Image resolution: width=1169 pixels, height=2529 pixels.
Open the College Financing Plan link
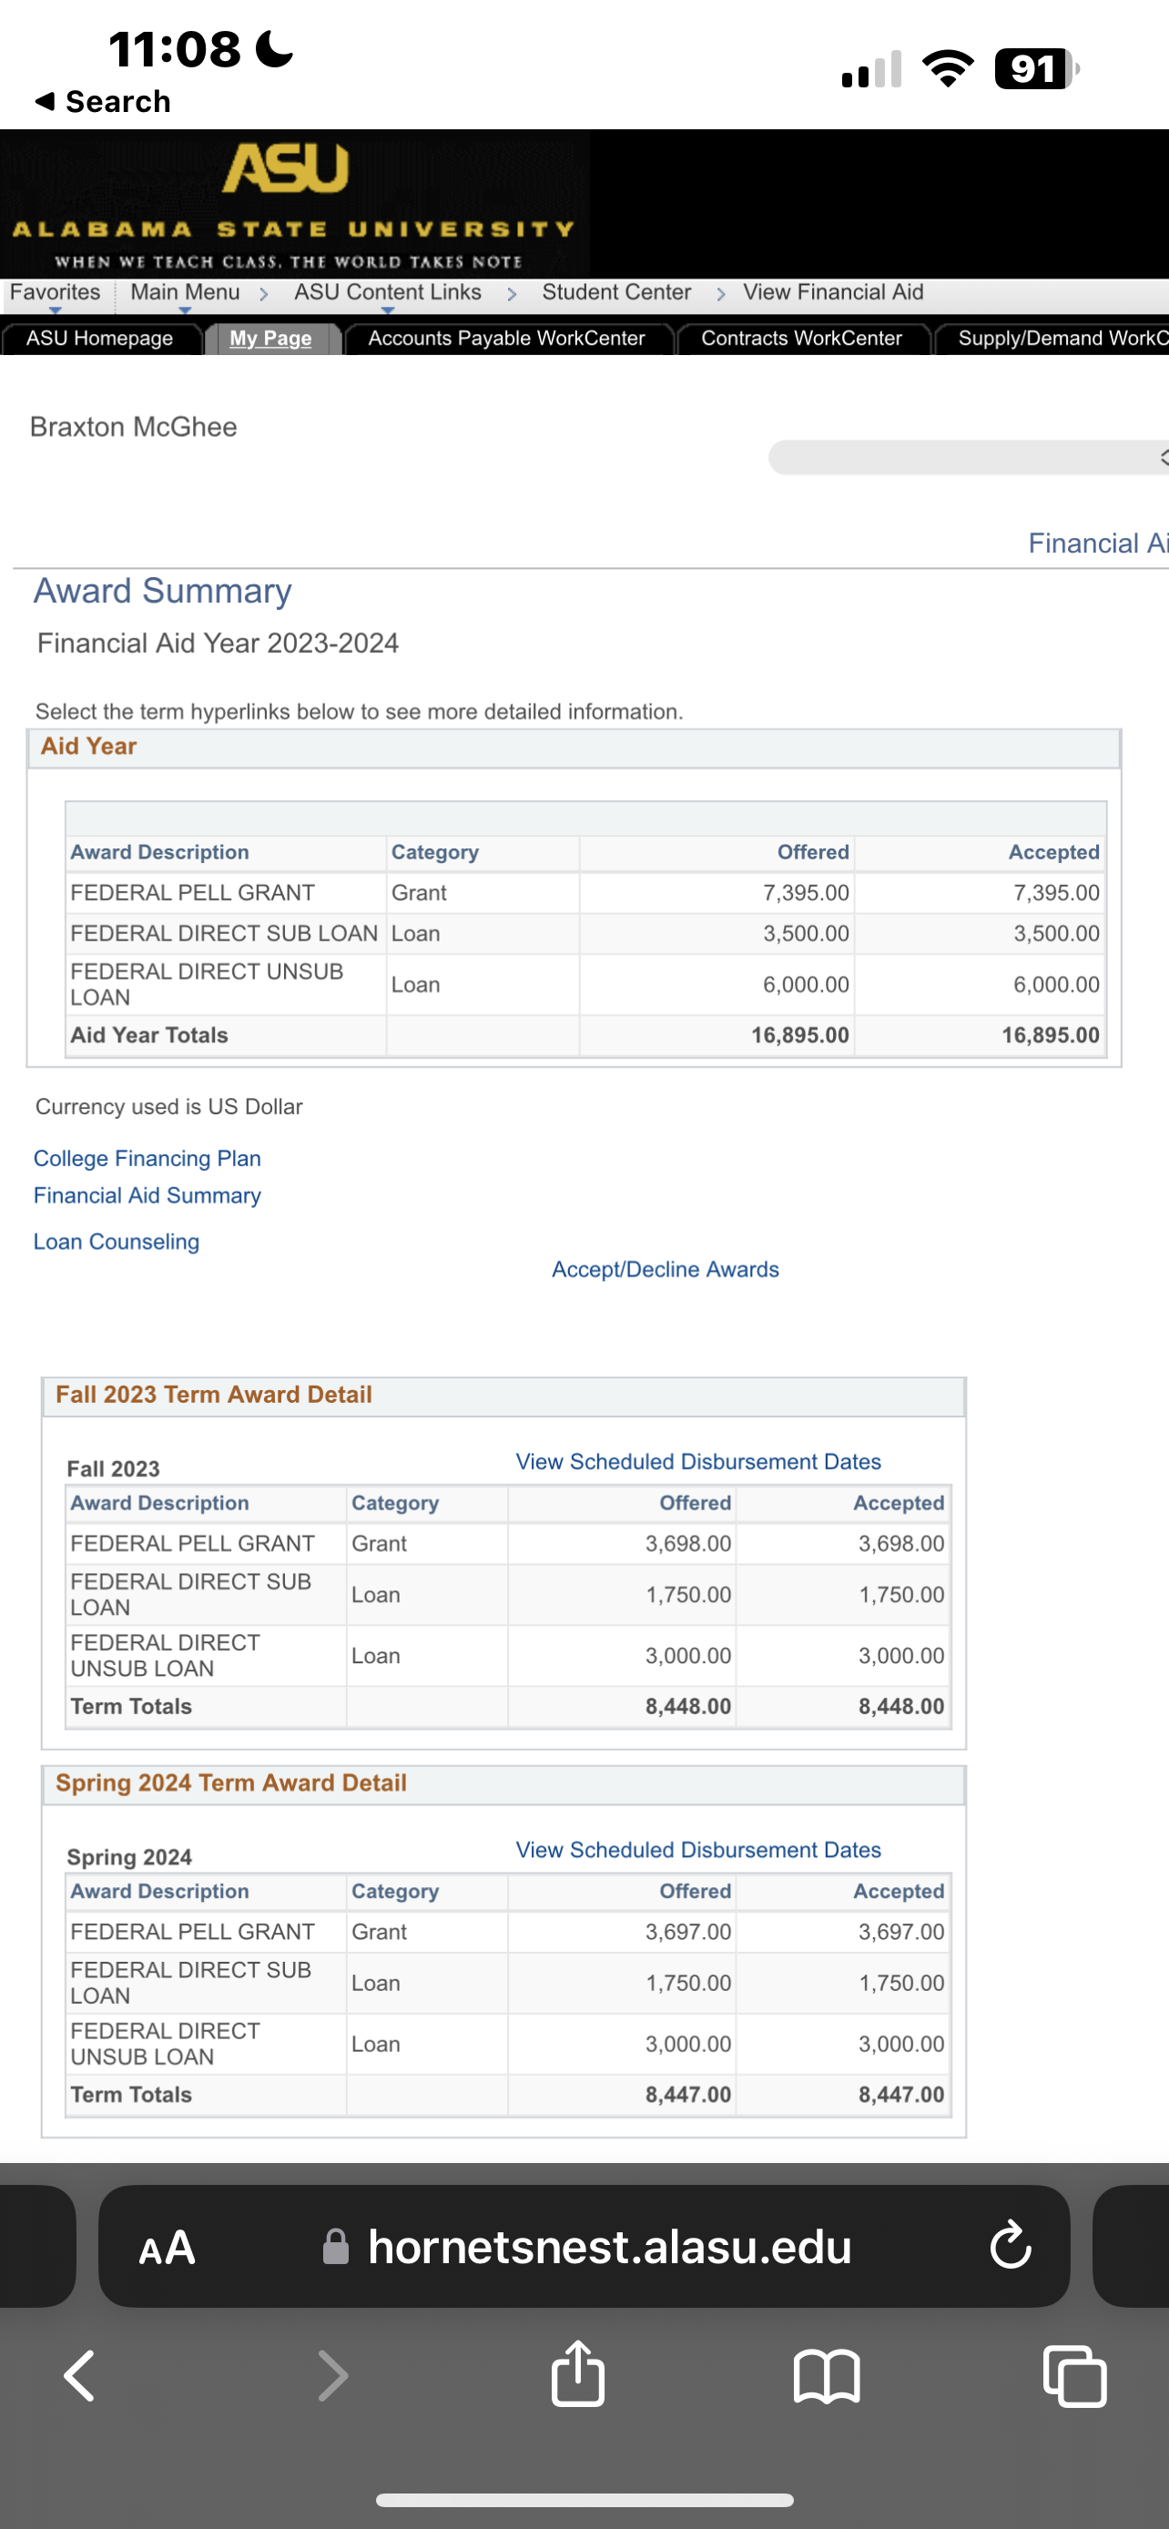tap(147, 1159)
